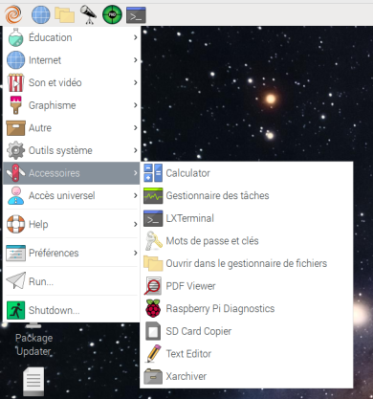
Task: Open the Son et vidéo category
Action: (x=72, y=82)
